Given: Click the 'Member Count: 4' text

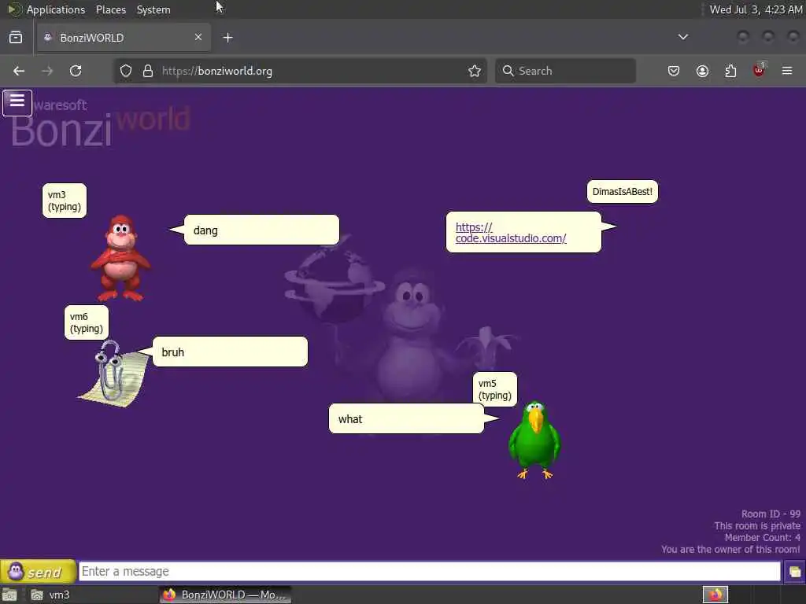Looking at the screenshot, I should tap(762, 537).
